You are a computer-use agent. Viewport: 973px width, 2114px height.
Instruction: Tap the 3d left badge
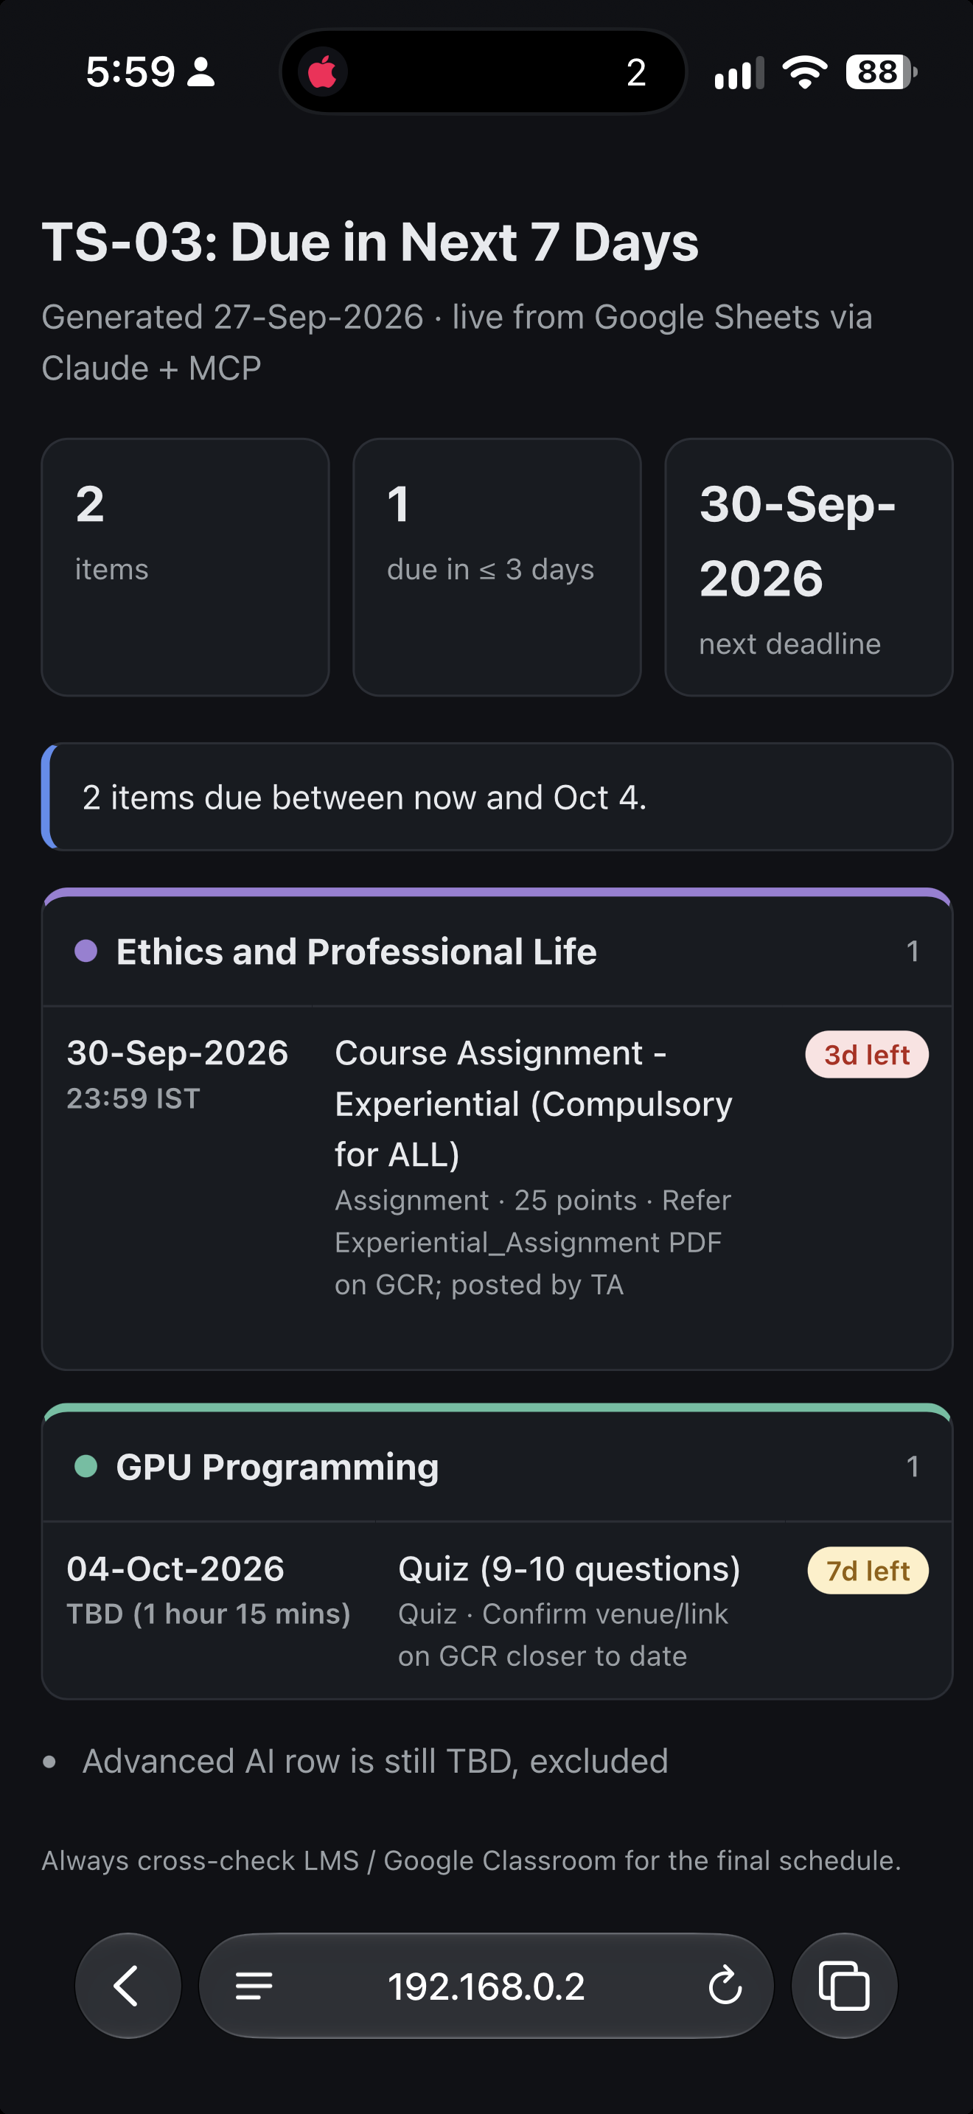866,1055
